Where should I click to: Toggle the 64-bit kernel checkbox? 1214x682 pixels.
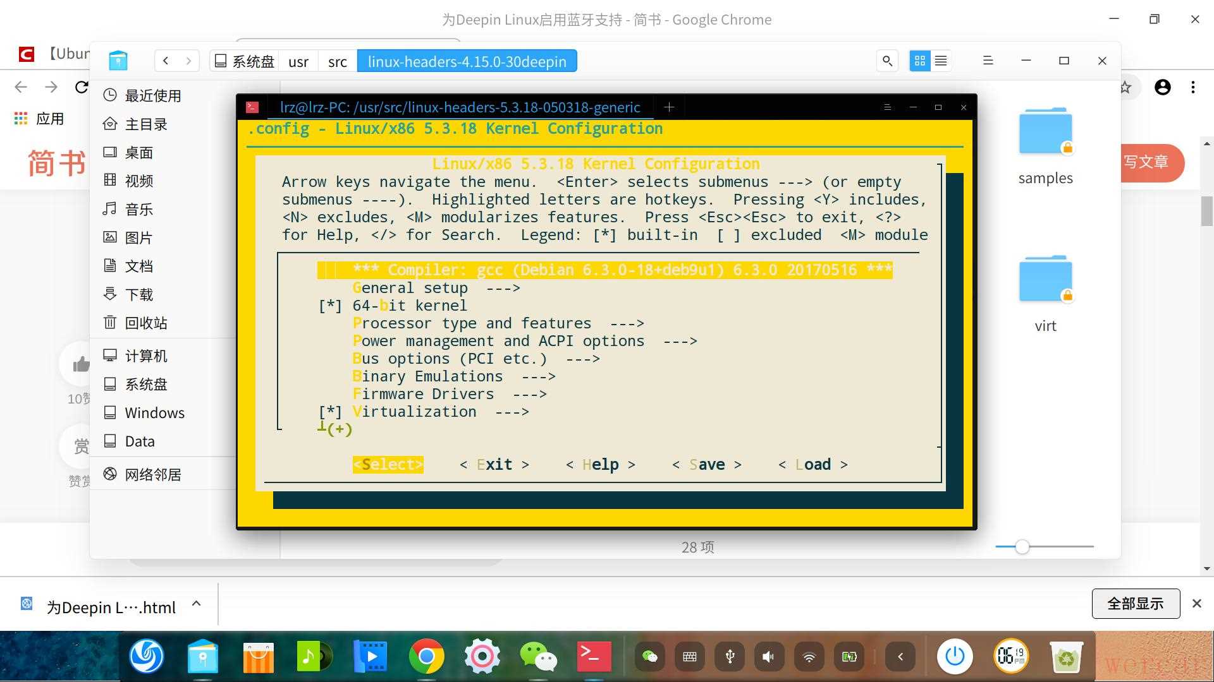[x=330, y=306]
